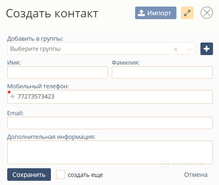Focus the Email input field
The image size is (219, 185).
point(110,123)
